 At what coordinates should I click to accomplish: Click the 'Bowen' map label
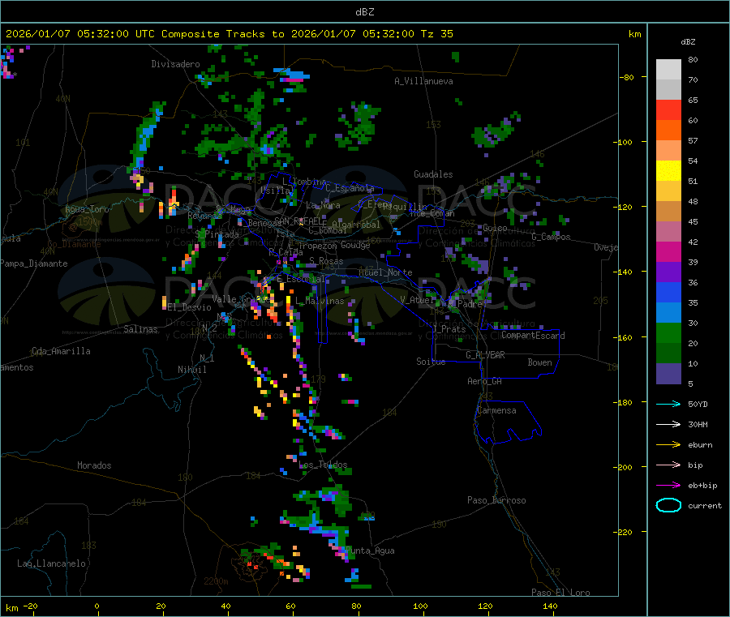click(x=540, y=362)
